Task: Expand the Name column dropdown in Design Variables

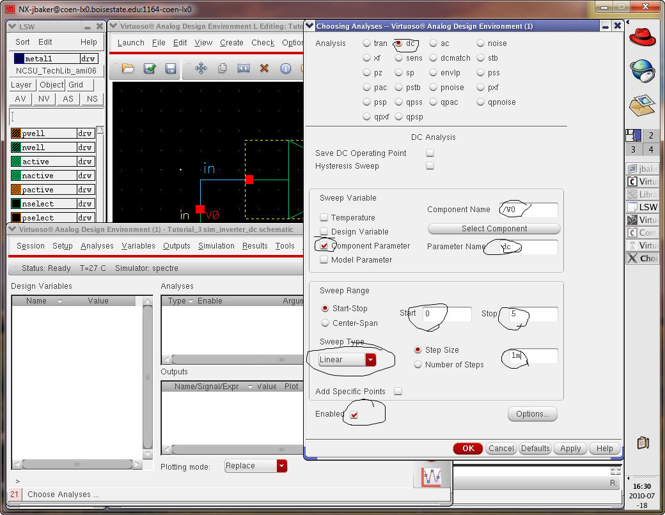Action: (x=59, y=301)
